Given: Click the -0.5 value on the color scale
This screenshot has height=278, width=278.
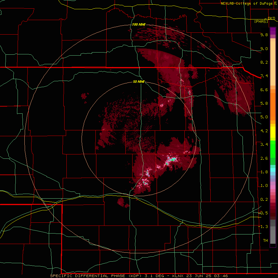Looking at the screenshot, I should tap(263, 213).
